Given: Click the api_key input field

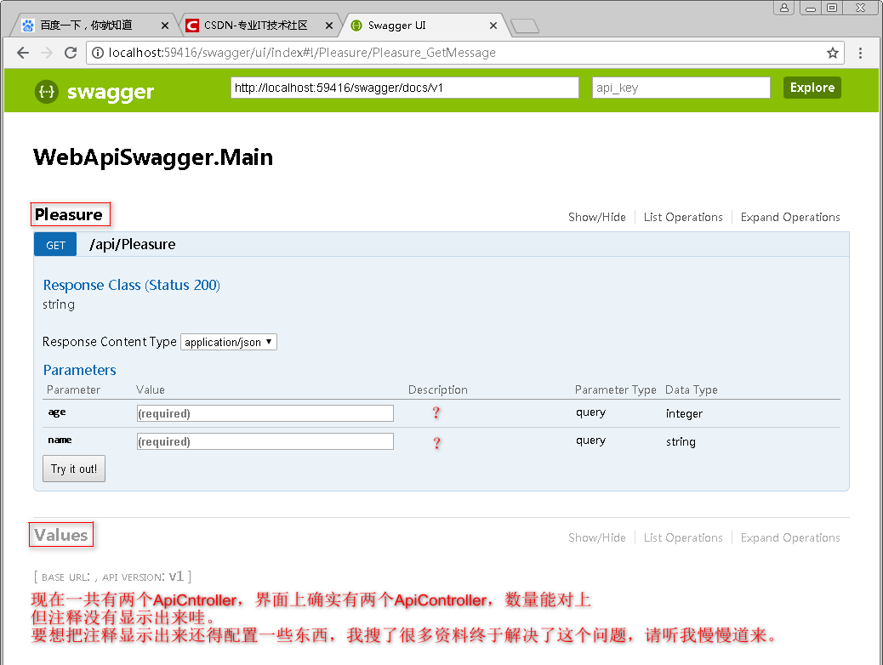Looking at the screenshot, I should point(681,88).
